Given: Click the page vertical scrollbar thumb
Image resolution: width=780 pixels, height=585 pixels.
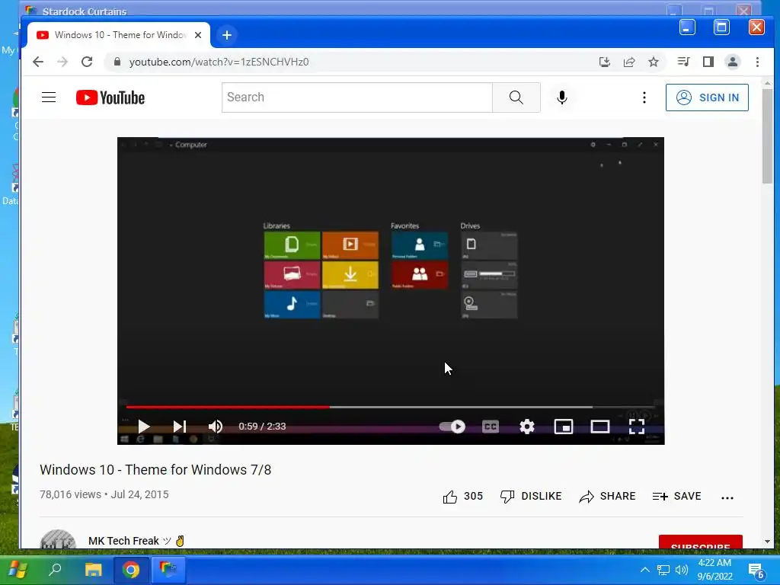Looking at the screenshot, I should click(x=767, y=136).
